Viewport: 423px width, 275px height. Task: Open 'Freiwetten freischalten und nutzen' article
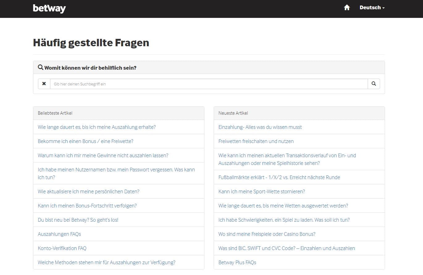(x=256, y=141)
